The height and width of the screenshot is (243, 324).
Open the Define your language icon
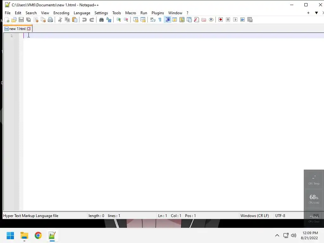point(174,20)
